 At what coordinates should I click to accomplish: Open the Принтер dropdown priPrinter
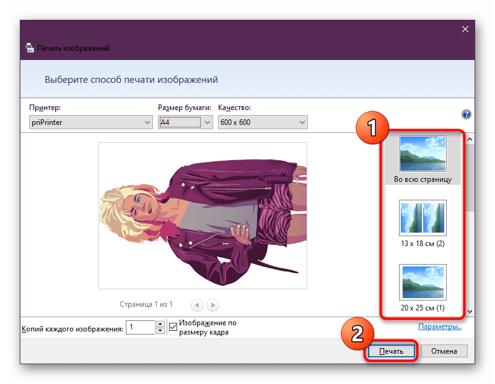(91, 122)
